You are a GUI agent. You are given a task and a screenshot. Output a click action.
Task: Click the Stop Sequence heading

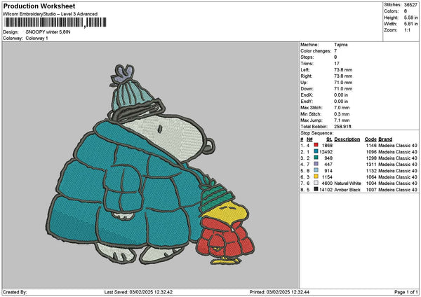[317, 133]
